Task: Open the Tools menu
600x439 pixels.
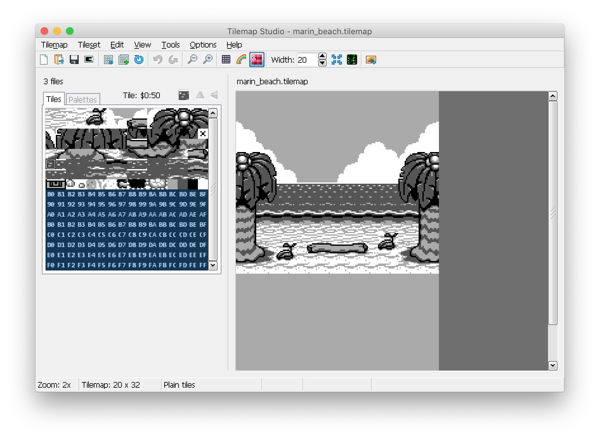Action: coord(171,45)
